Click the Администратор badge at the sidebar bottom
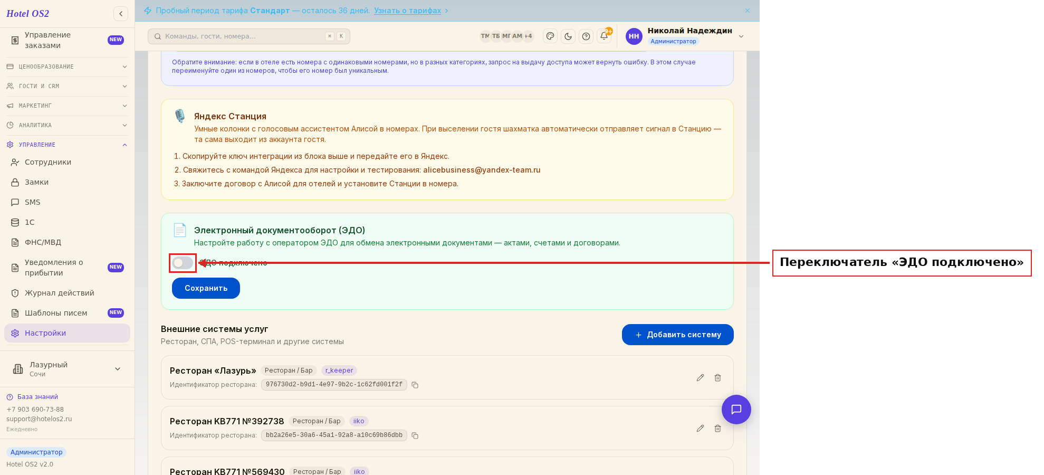 [x=36, y=452]
